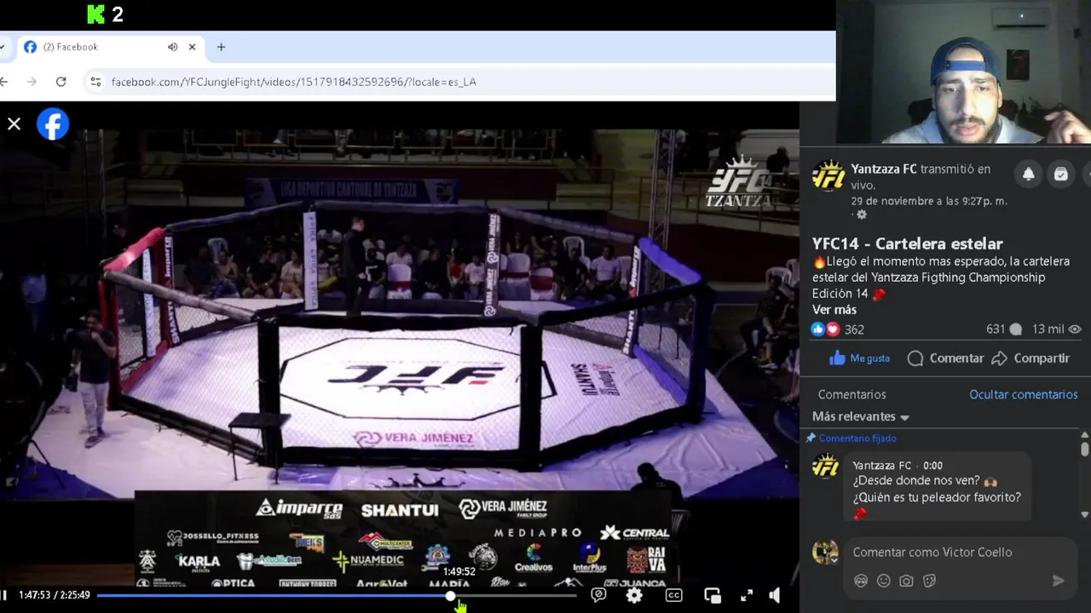The image size is (1091, 613).
Task: Click the post privacy gear icon
Action: pos(862,215)
